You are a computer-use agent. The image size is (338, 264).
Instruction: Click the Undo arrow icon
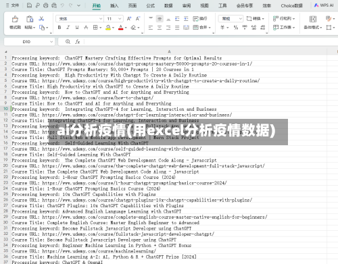click(62, 5)
